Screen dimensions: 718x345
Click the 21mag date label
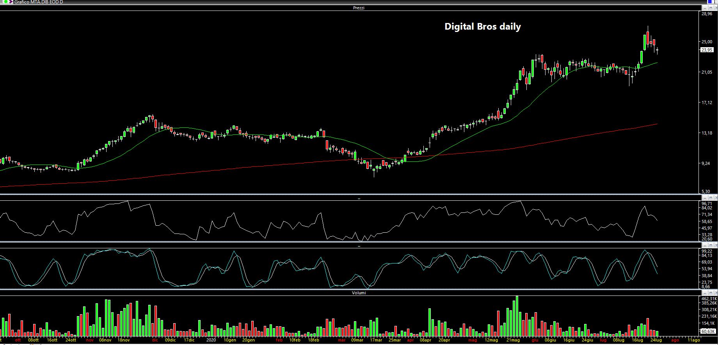click(x=513, y=340)
